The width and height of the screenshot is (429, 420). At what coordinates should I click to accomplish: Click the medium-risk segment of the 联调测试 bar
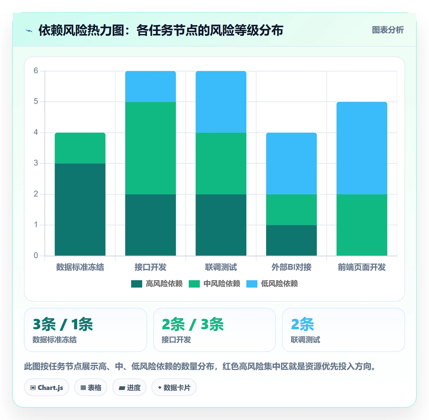tap(221, 163)
